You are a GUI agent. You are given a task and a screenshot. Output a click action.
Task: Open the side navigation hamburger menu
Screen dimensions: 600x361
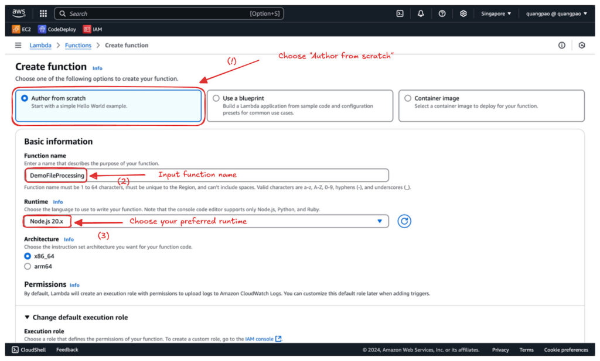[18, 45]
